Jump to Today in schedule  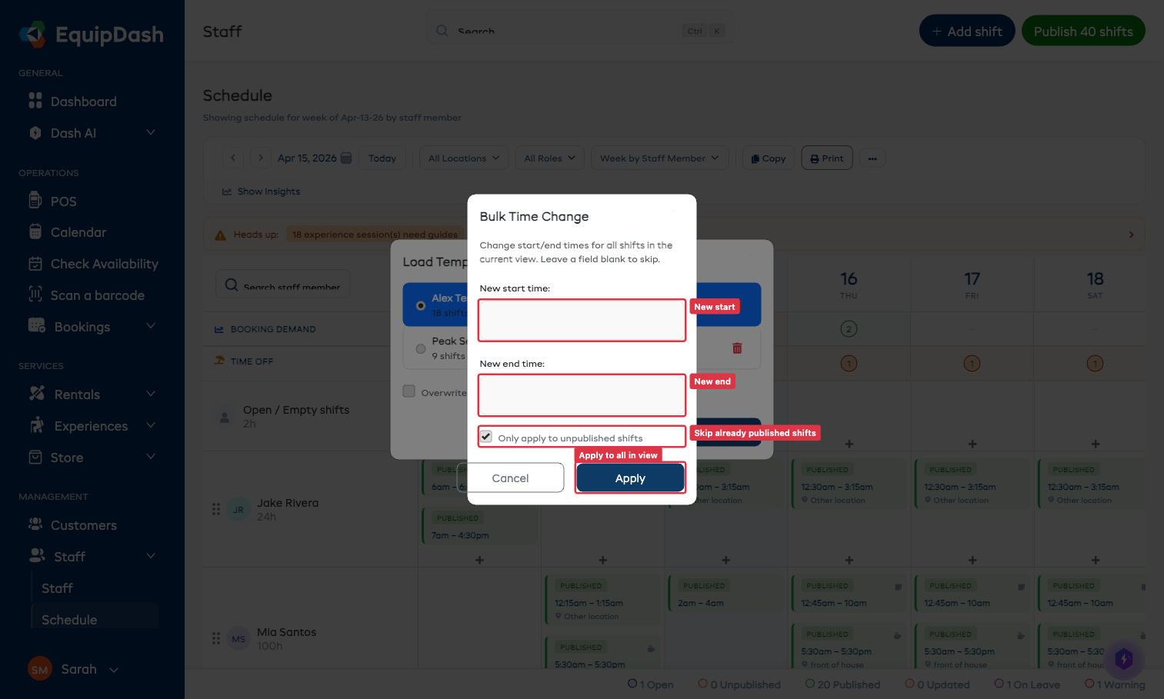[382, 158]
